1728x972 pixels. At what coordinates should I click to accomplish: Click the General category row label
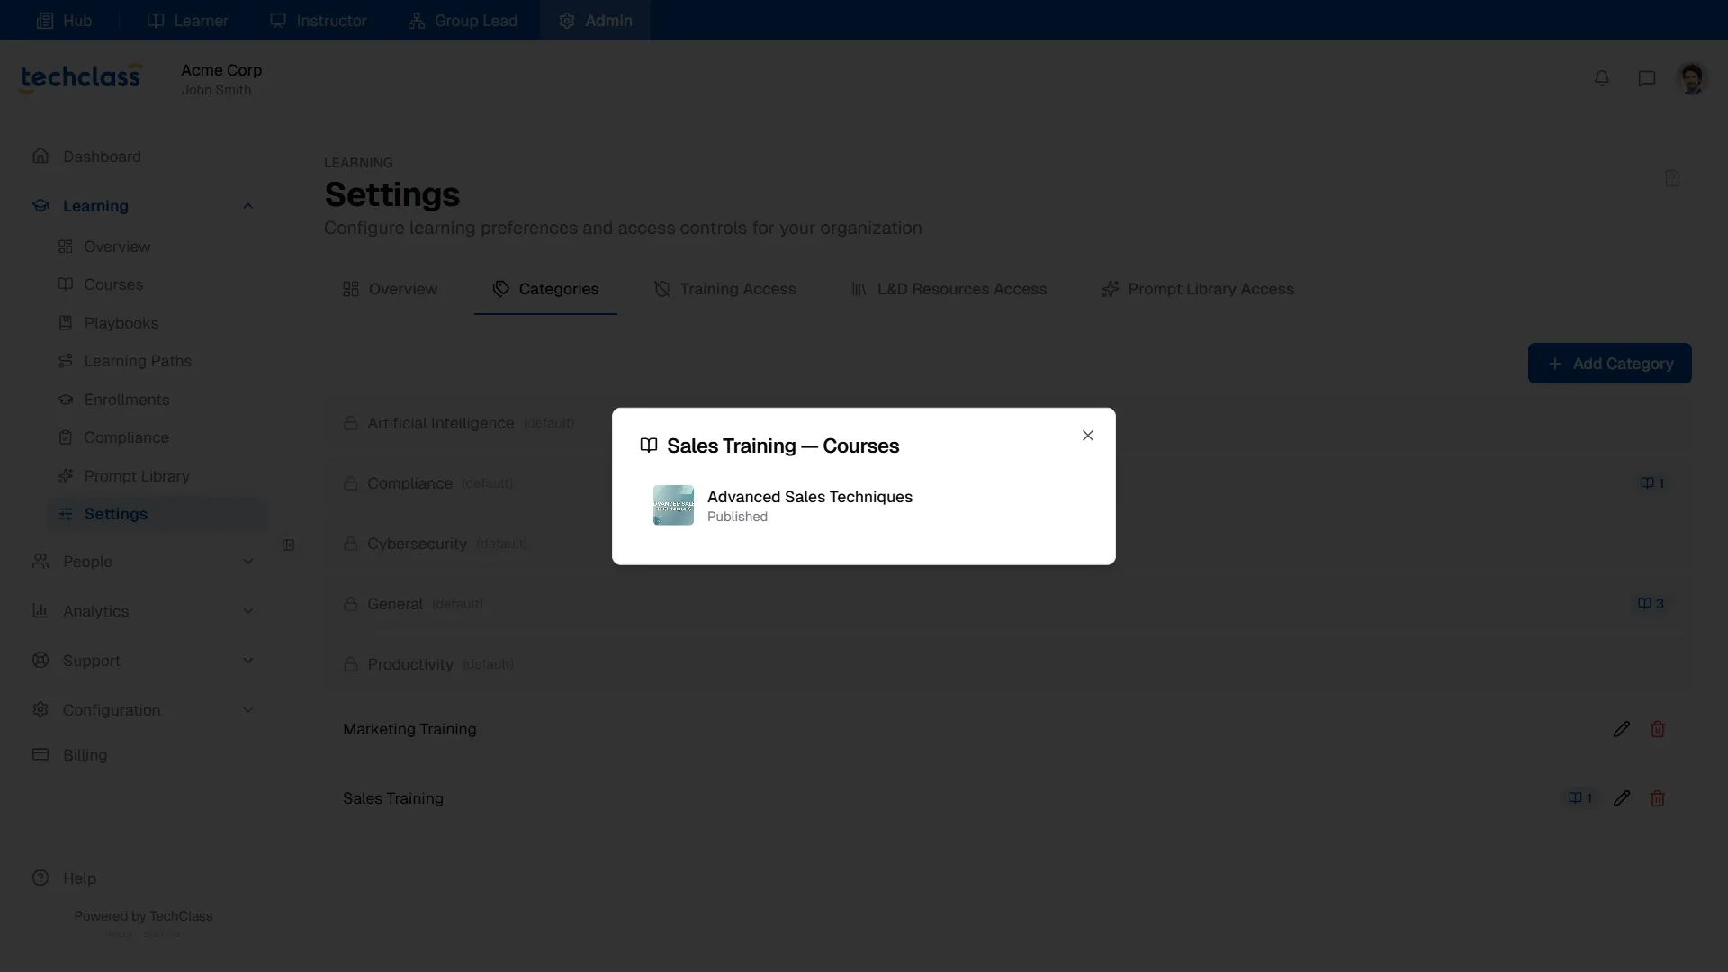[395, 604]
